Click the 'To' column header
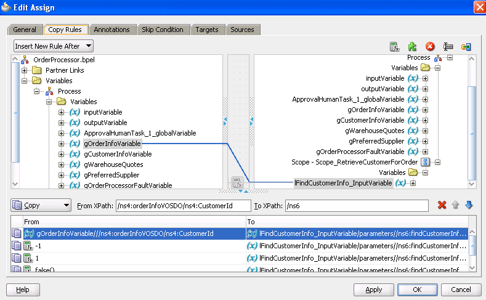 coord(357,222)
